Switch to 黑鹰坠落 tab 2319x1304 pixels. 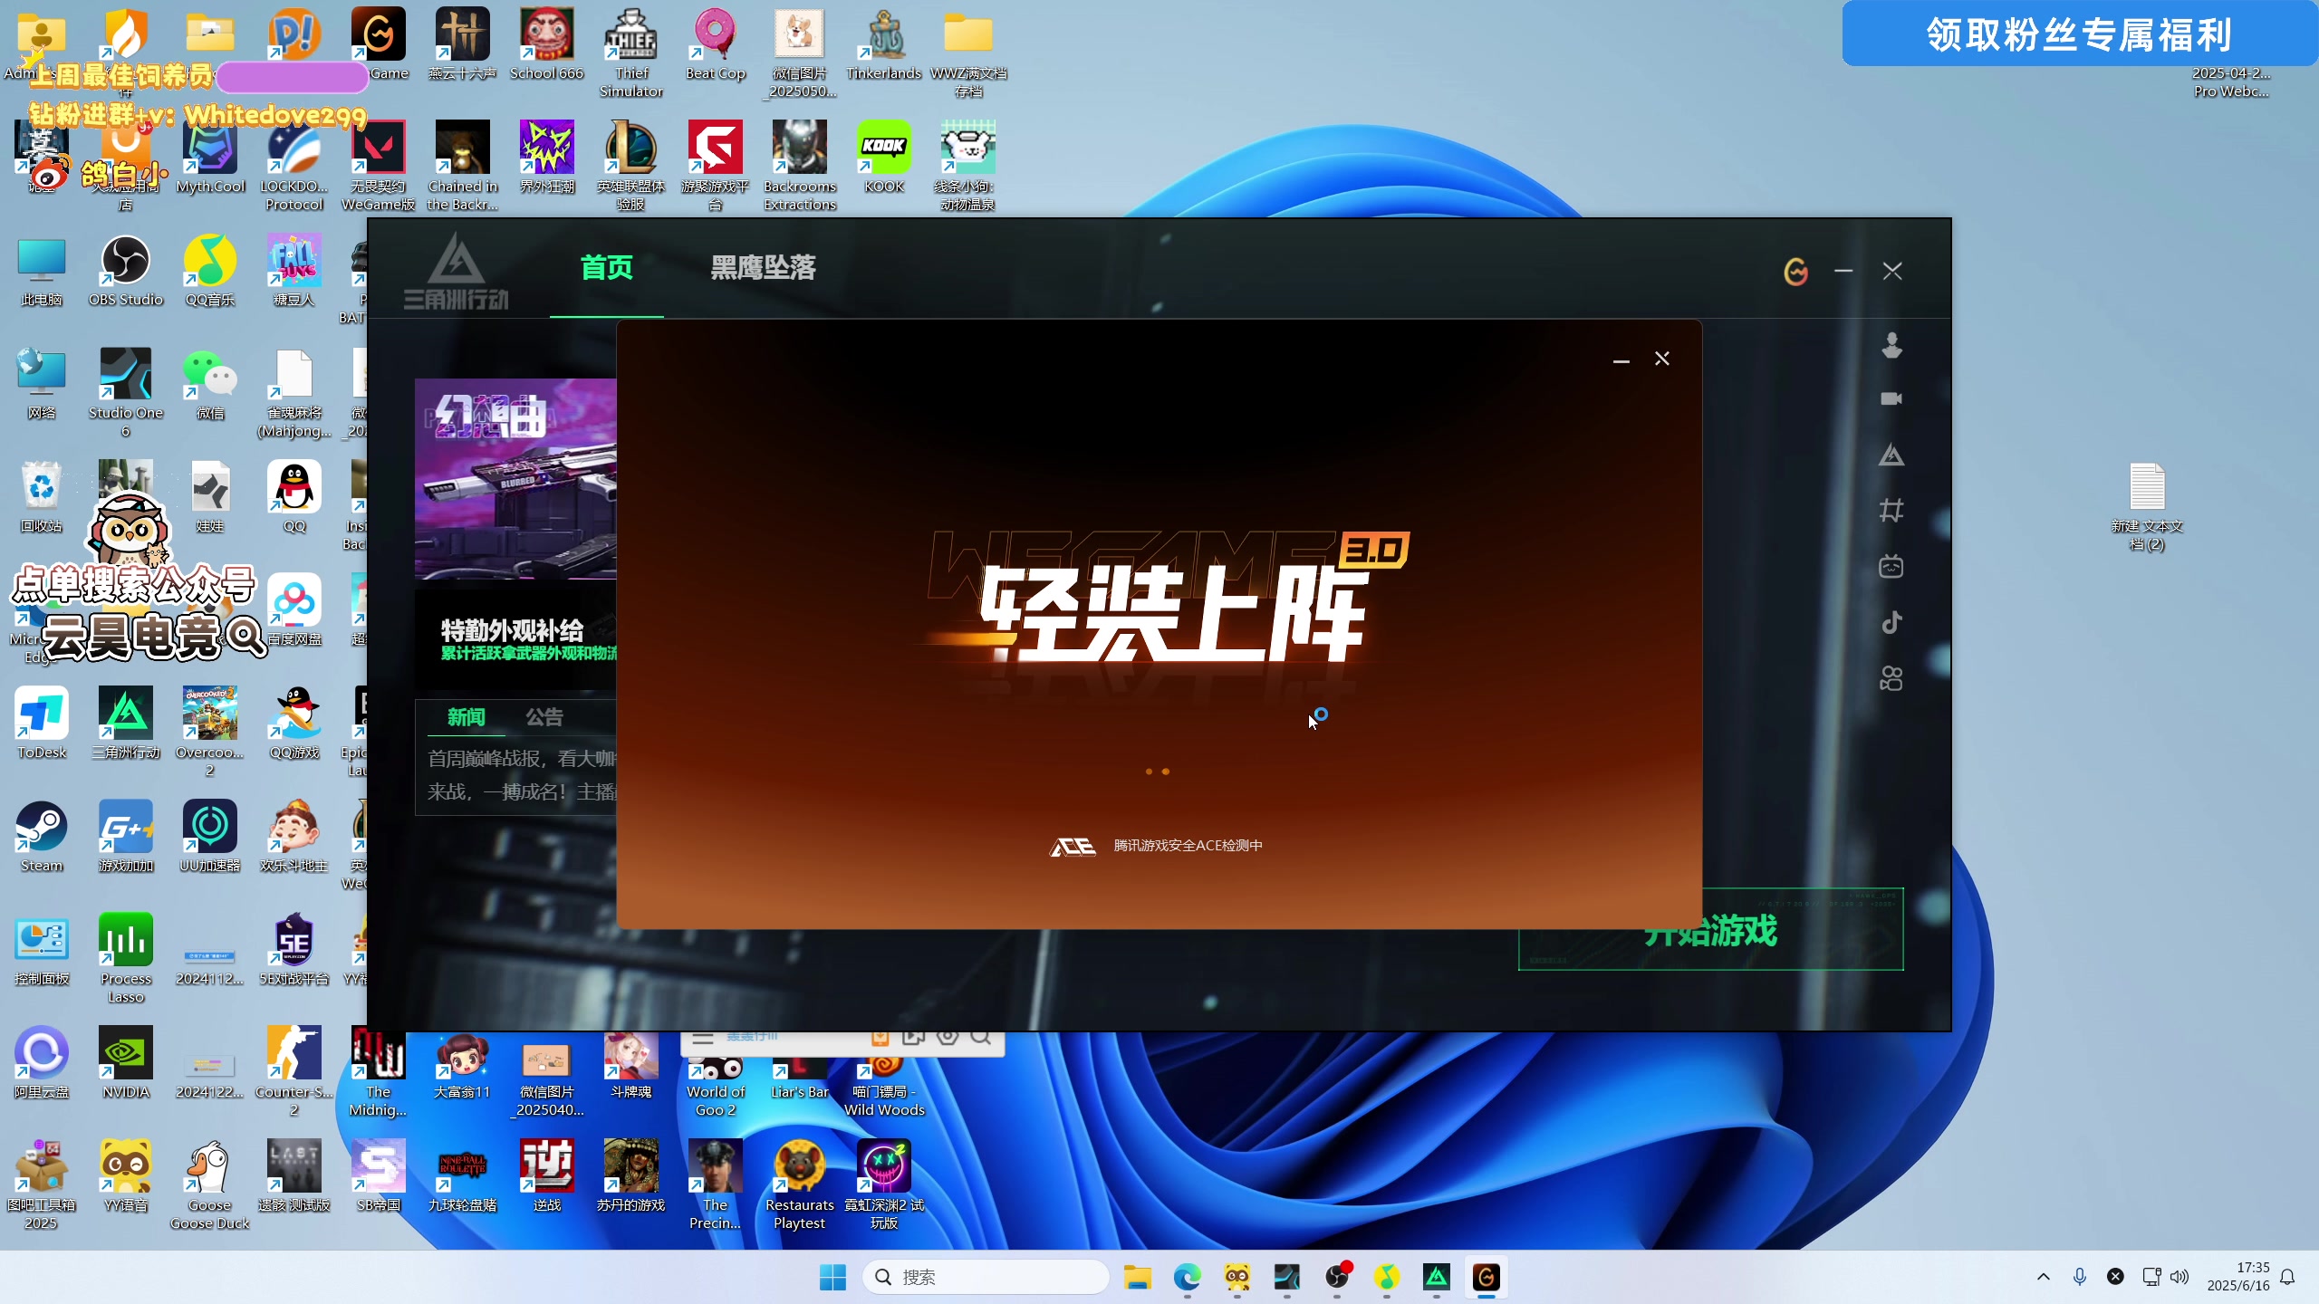tap(763, 268)
